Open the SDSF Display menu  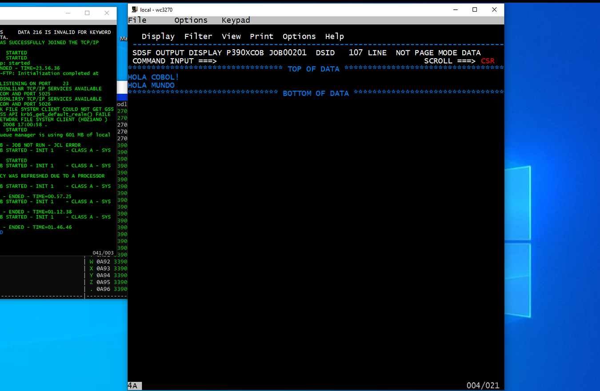(158, 36)
